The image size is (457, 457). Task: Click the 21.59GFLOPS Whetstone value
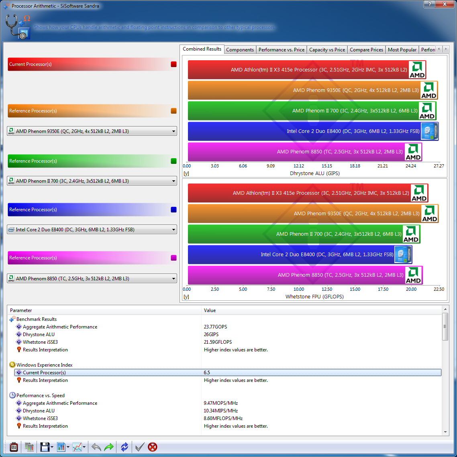(x=218, y=342)
